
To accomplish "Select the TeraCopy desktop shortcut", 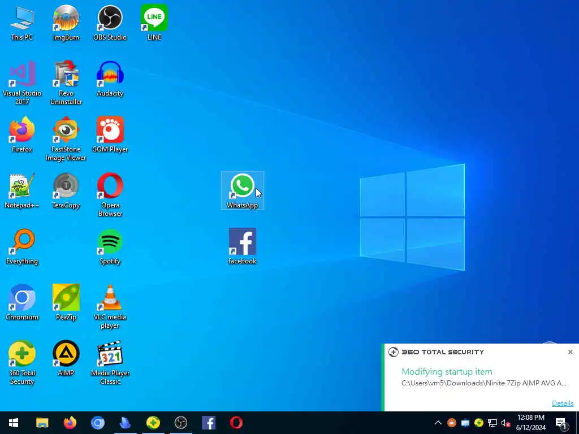I will point(66,191).
